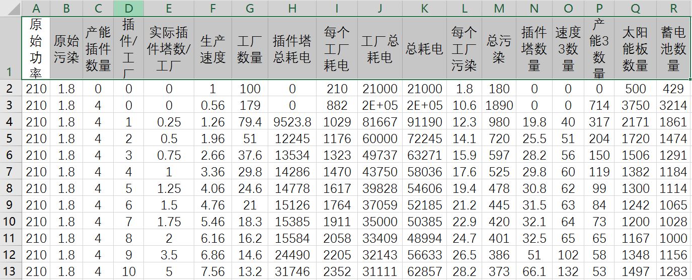Image resolution: width=692 pixels, height=280 pixels.
Task: Click the cell showing 12245
Action: point(292,138)
